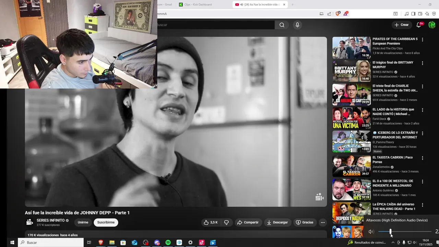Image resolution: width=439 pixels, height=247 pixels.
Task: Click the Compartir share button
Action: (x=248, y=222)
